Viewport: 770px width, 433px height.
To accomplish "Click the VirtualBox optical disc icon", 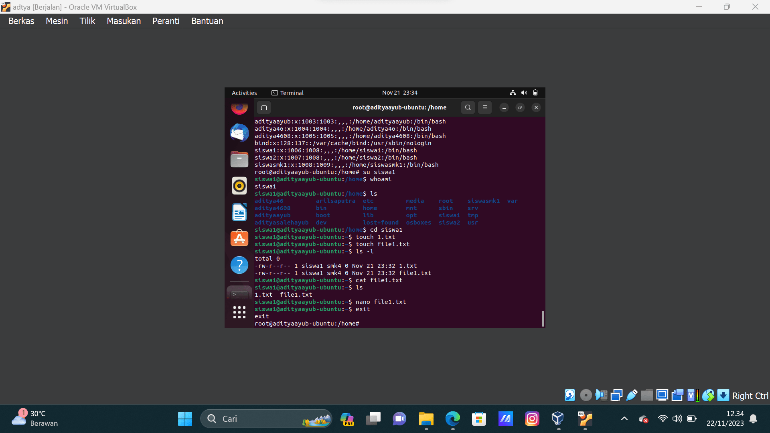I will point(586,395).
